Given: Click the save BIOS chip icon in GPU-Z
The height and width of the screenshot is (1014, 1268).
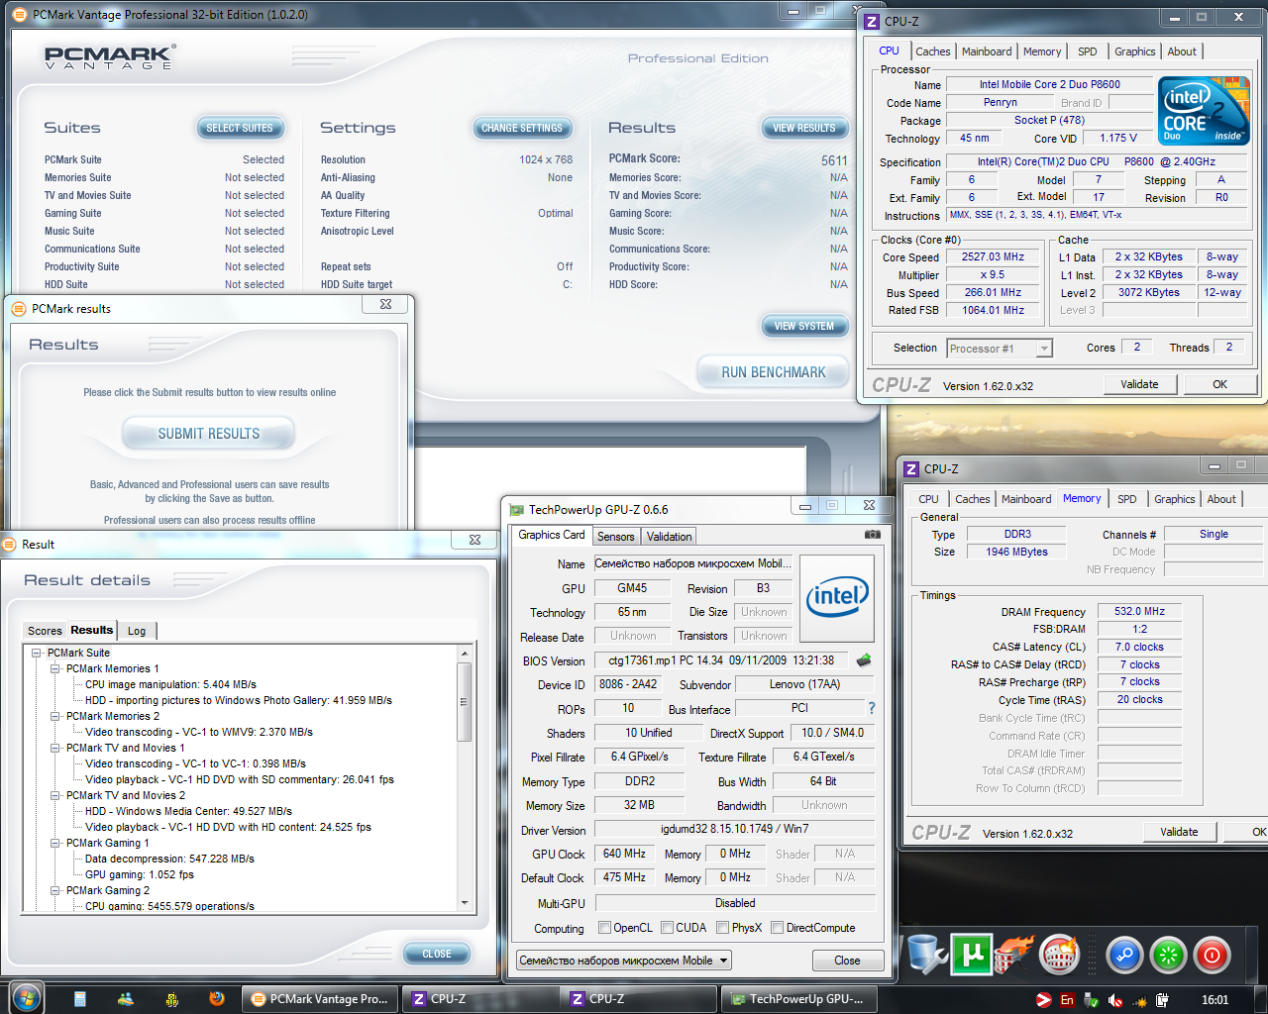Looking at the screenshot, I should click(x=864, y=660).
